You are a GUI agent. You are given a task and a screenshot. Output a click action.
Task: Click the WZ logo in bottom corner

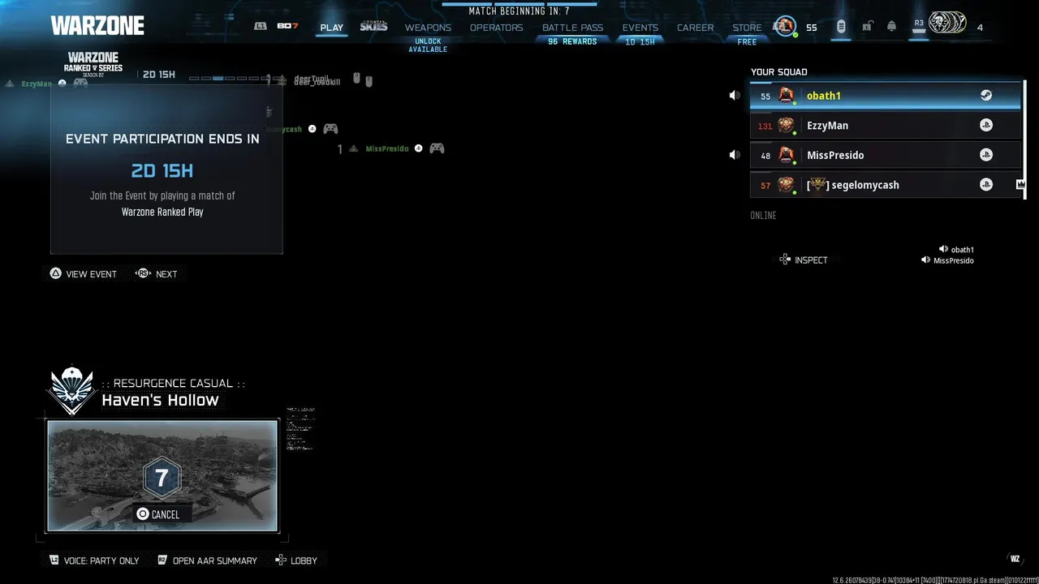point(1015,559)
